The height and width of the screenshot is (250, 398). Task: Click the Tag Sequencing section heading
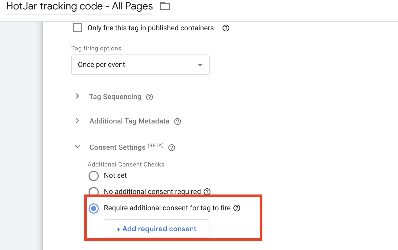tap(115, 97)
